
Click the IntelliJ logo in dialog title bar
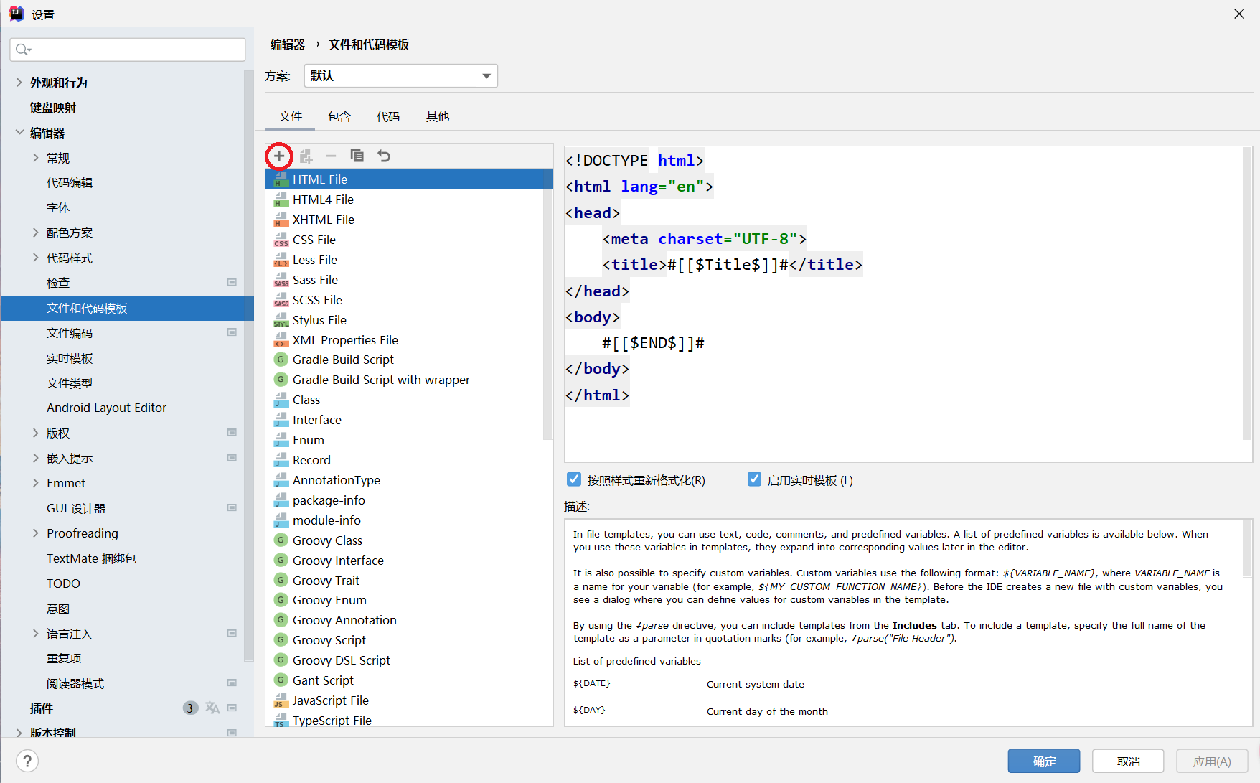(16, 13)
